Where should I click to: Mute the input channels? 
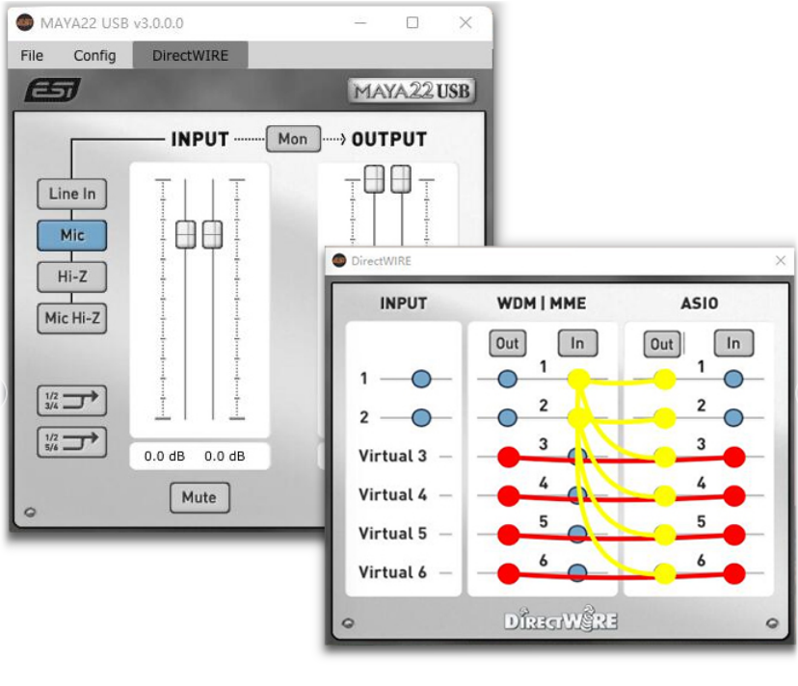[x=199, y=497]
